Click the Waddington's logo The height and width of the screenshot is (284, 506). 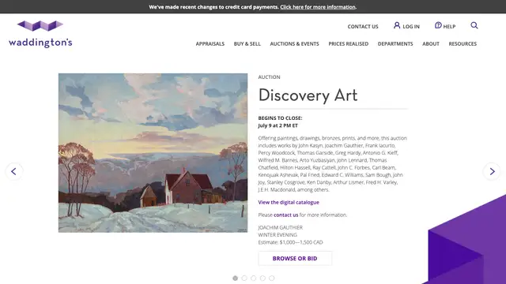tap(40, 34)
